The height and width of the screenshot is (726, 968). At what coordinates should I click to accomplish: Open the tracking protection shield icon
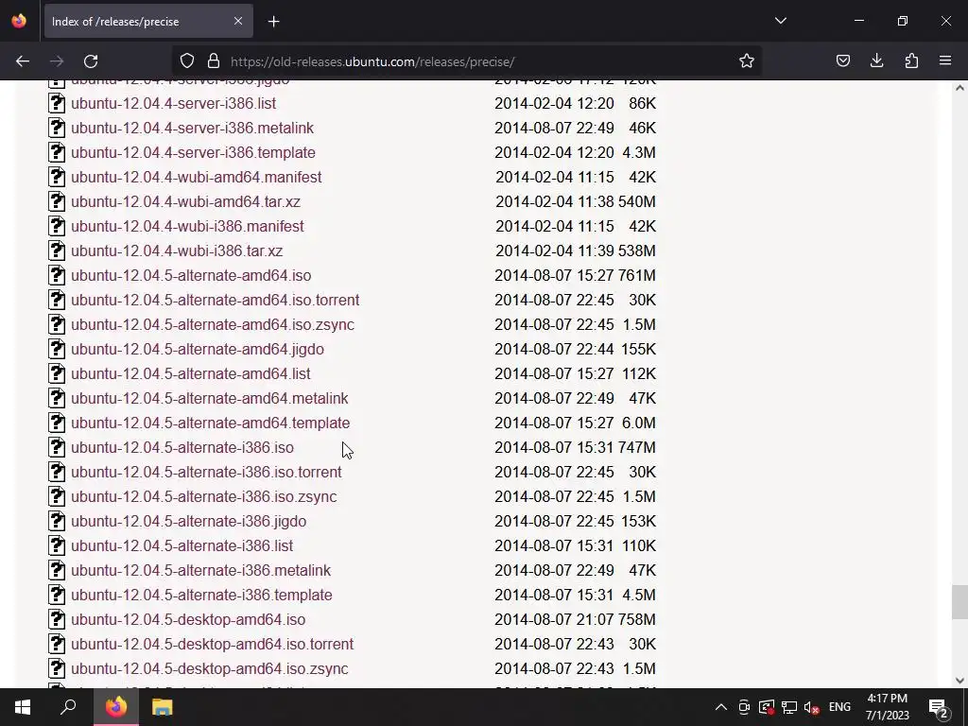click(187, 61)
